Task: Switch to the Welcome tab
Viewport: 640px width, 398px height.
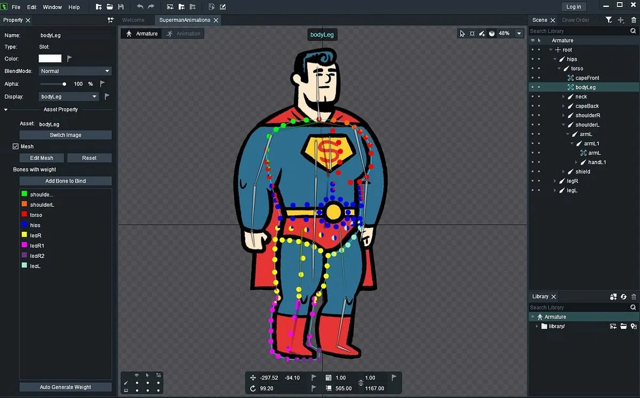Action: tap(133, 20)
